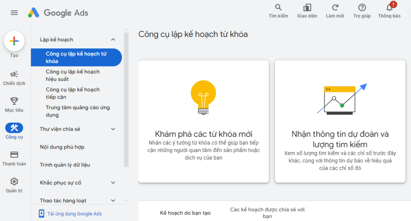The width and height of the screenshot is (411, 221).
Task: Open the Tìm kiếm search icon
Action: (278, 8)
